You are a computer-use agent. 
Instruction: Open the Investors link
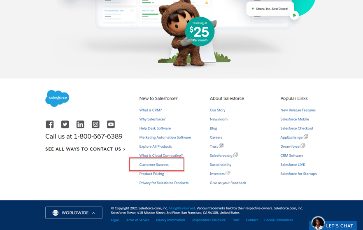(217, 174)
